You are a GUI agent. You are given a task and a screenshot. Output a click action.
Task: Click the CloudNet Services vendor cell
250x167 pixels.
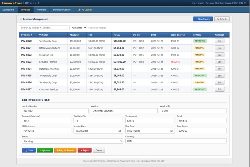pos(49,90)
